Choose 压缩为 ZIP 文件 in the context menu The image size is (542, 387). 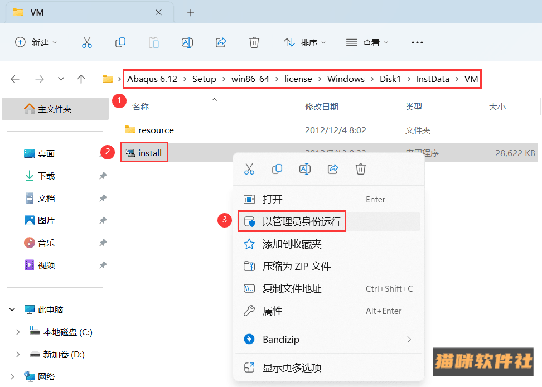pos(329,266)
